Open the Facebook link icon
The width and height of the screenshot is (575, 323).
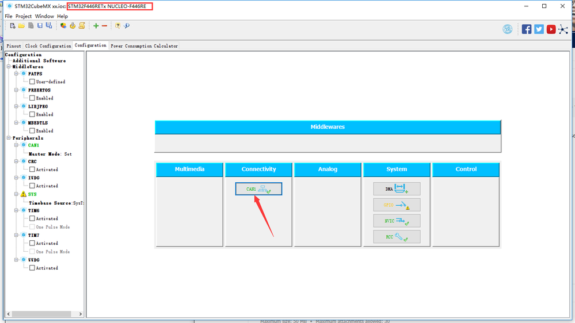point(527,29)
